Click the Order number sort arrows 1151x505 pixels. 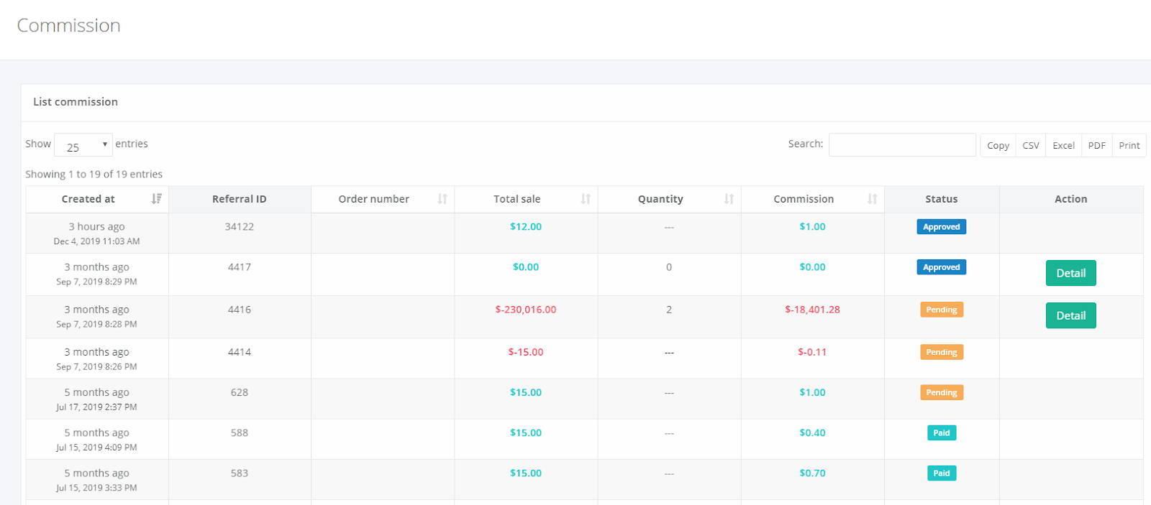click(x=442, y=199)
